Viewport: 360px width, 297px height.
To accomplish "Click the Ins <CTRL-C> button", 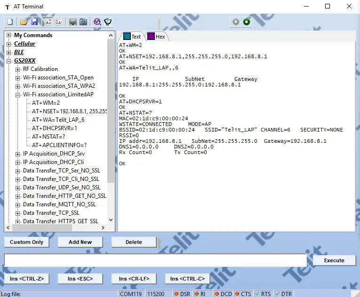I will 187,279.
